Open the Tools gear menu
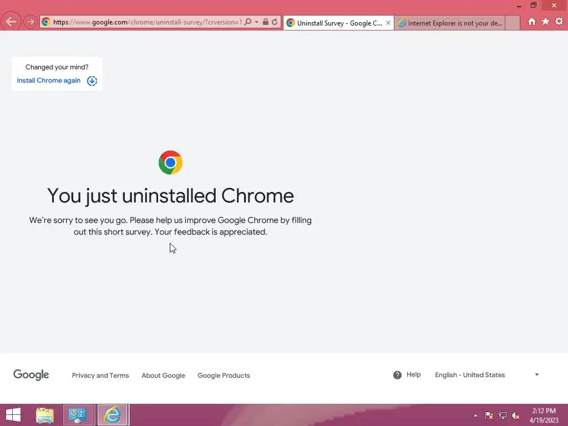The width and height of the screenshot is (568, 426). click(559, 22)
